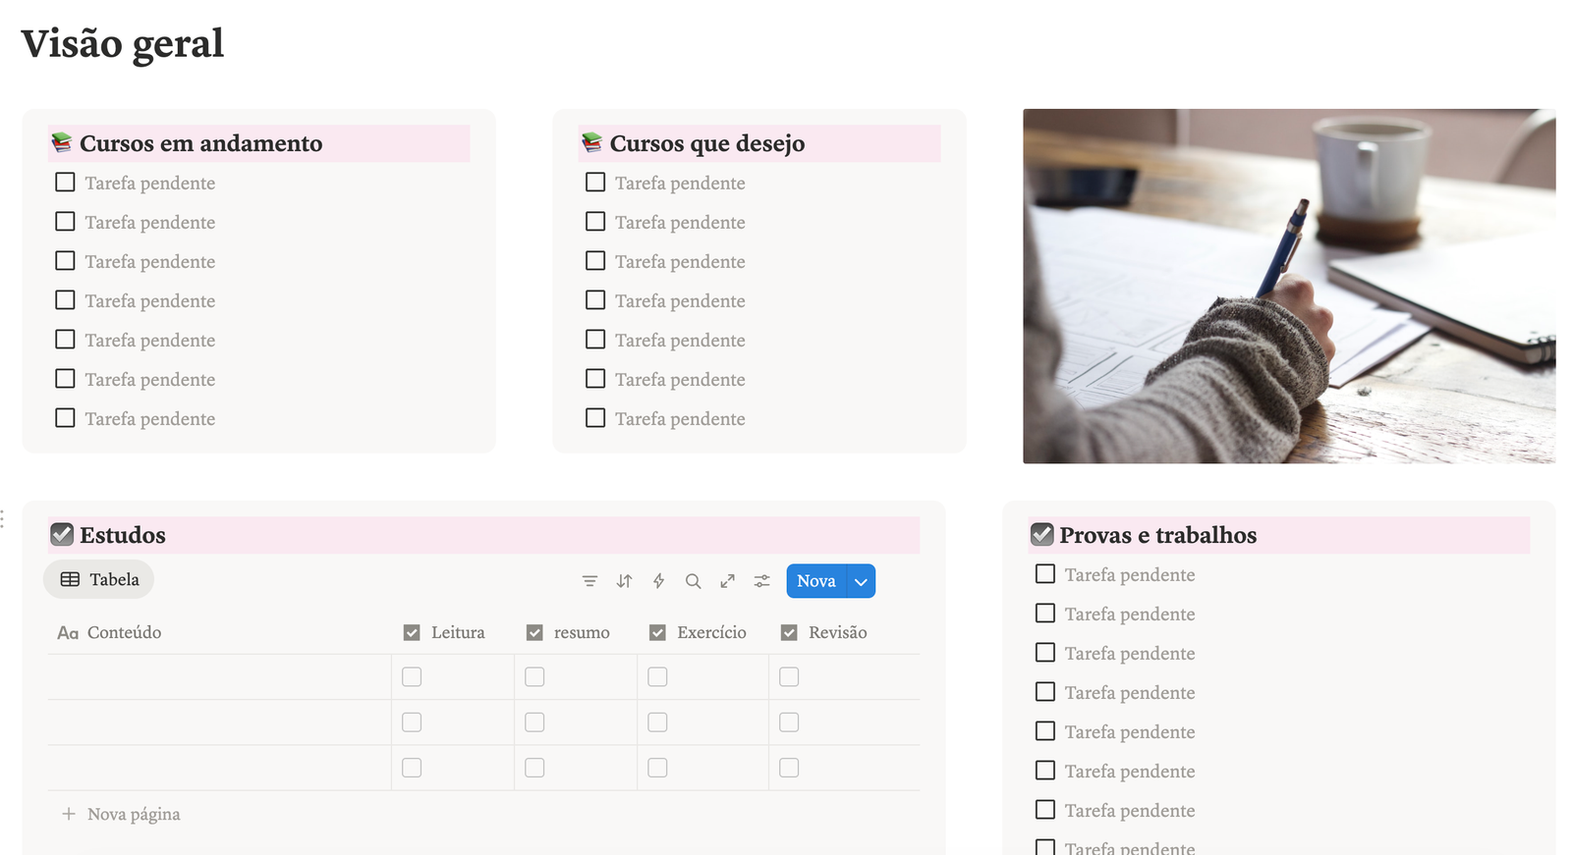1572x855 pixels.
Task: Click the lightning bolt automations icon
Action: pos(658,581)
